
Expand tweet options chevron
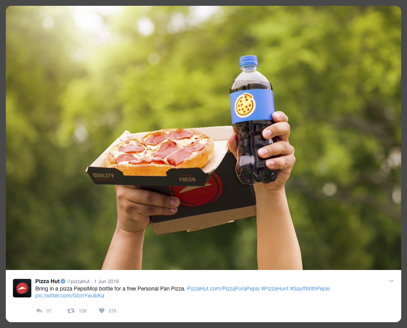392,281
